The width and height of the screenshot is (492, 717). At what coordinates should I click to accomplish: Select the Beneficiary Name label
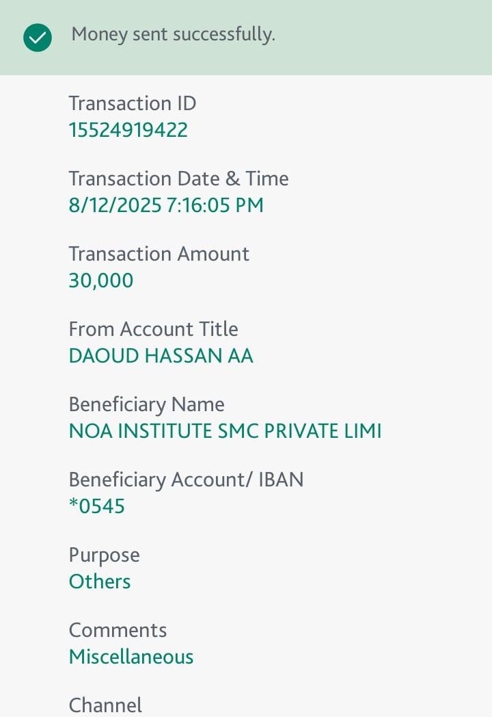146,404
